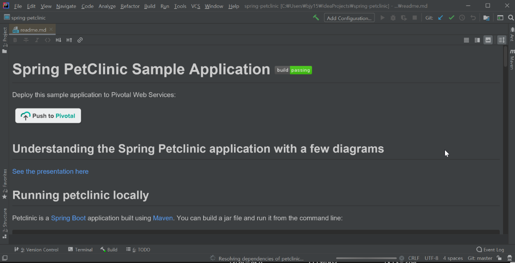Open the File menu
515x263 pixels.
[18, 6]
